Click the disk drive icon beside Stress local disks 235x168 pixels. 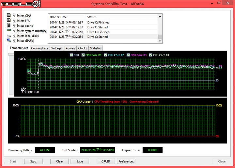[x=9, y=36]
